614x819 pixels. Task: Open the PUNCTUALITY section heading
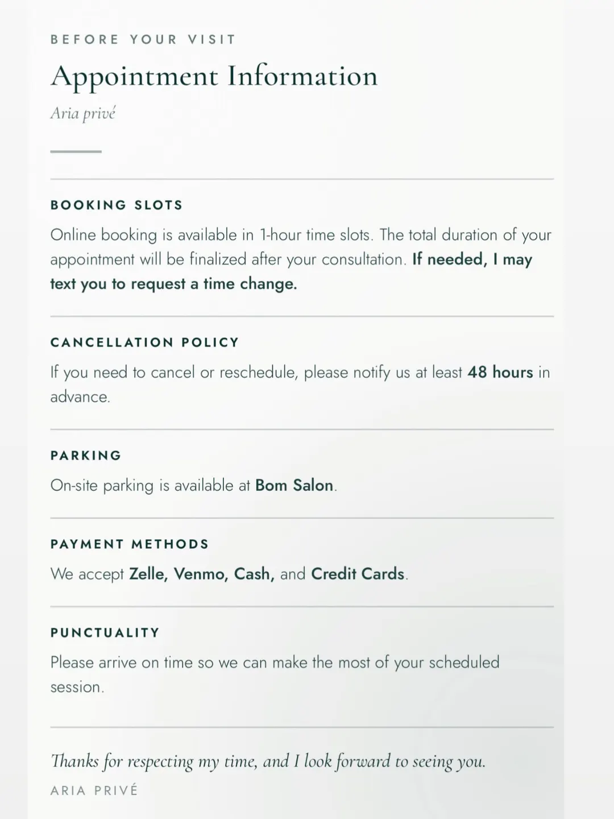pos(105,633)
